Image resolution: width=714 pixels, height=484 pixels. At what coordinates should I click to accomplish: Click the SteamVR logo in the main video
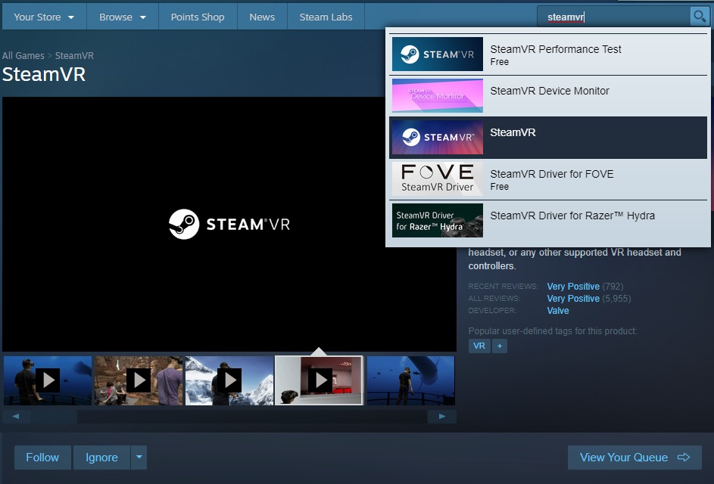point(229,225)
